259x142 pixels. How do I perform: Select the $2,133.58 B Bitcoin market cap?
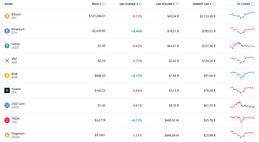207,16
